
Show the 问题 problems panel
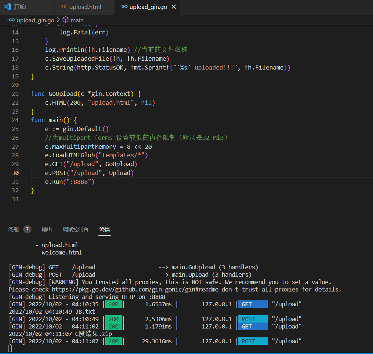click(x=14, y=229)
